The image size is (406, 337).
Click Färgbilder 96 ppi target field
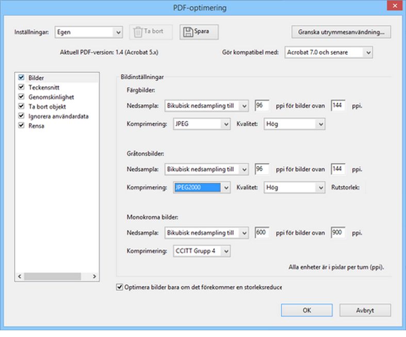(262, 105)
